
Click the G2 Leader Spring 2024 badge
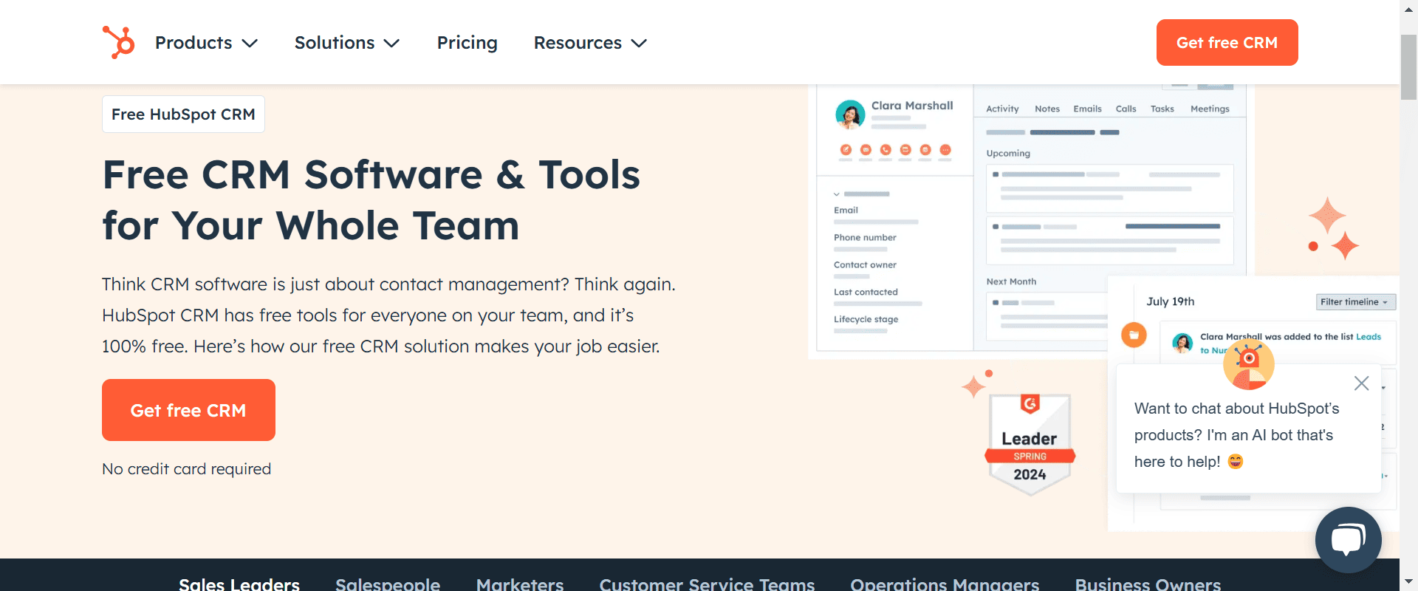[x=1030, y=444]
